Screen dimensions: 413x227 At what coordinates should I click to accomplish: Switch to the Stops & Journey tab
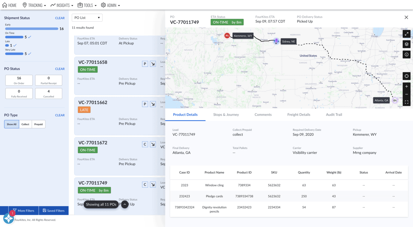tap(226, 115)
